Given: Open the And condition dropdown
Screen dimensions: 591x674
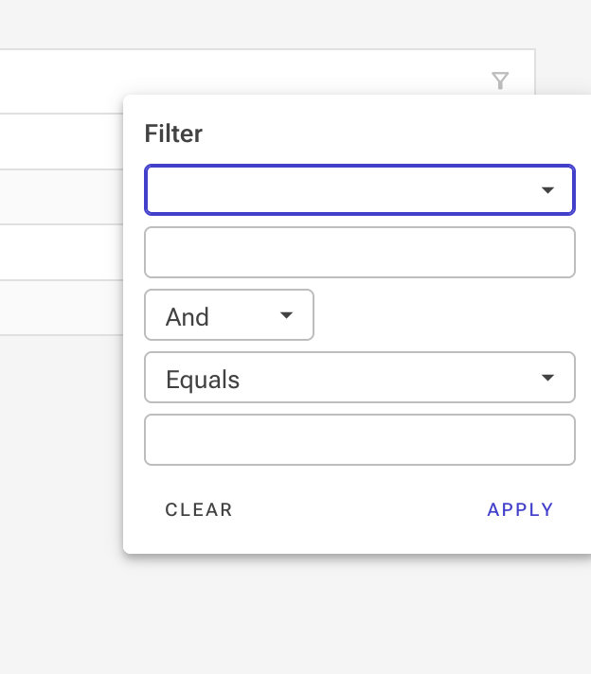Looking at the screenshot, I should [x=229, y=314].
